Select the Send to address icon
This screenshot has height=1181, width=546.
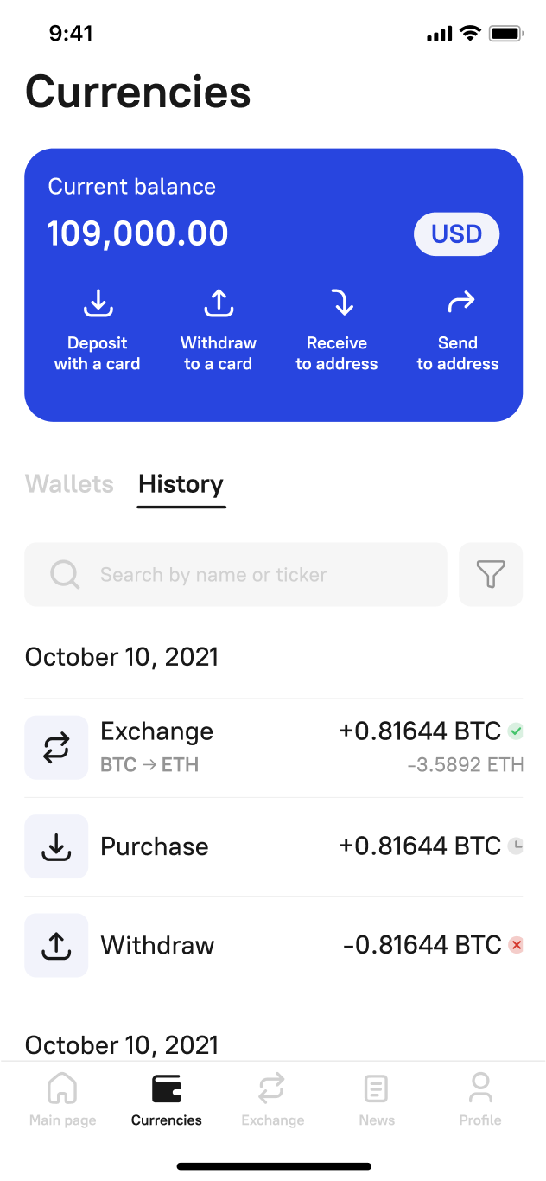coord(458,303)
